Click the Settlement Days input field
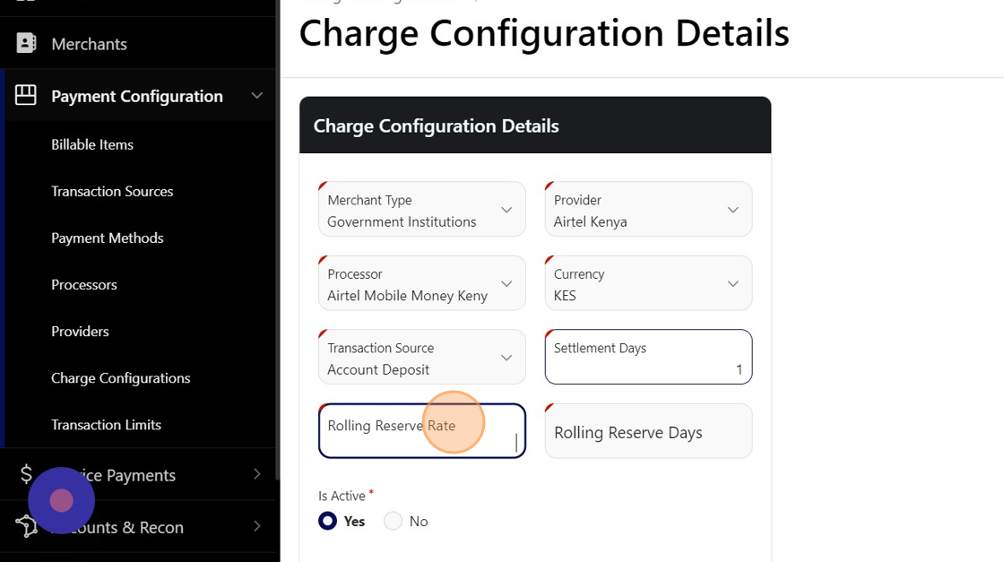The height and width of the screenshot is (562, 1004). coord(647,358)
